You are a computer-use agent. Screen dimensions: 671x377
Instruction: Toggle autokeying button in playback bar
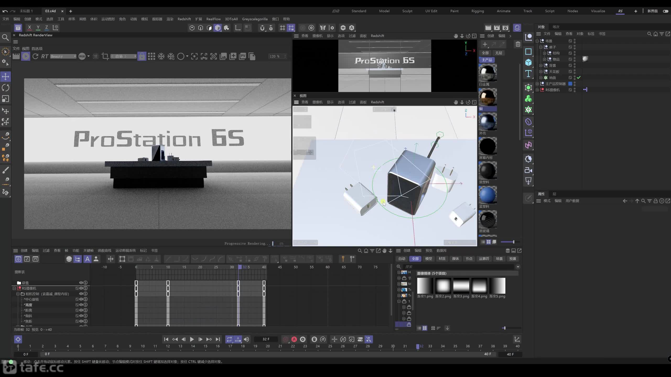294,339
